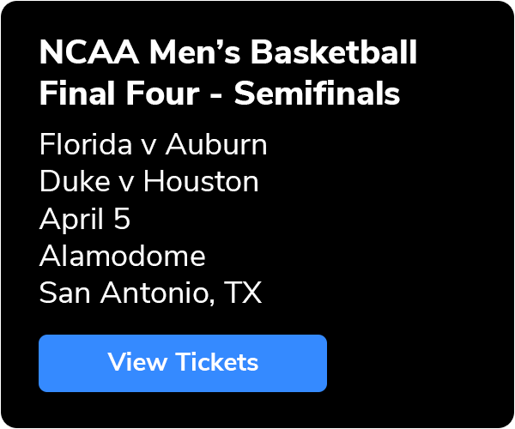The width and height of the screenshot is (515, 429).
Task: Select the Florida v Auburn matchup text
Action: tap(154, 145)
